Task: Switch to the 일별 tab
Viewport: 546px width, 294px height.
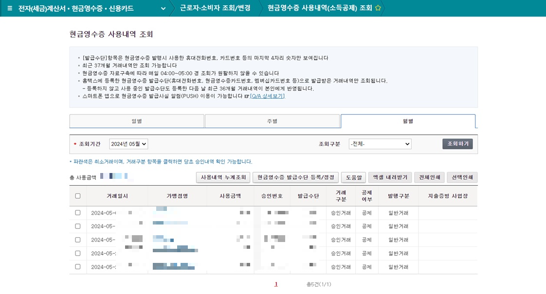Action: 136,121
